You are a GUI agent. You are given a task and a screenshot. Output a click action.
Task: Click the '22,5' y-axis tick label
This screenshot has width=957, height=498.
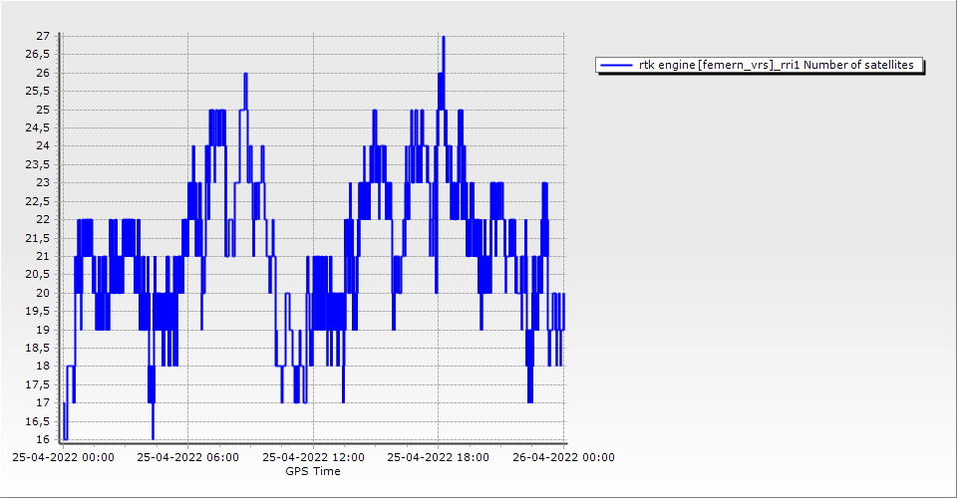[38, 201]
